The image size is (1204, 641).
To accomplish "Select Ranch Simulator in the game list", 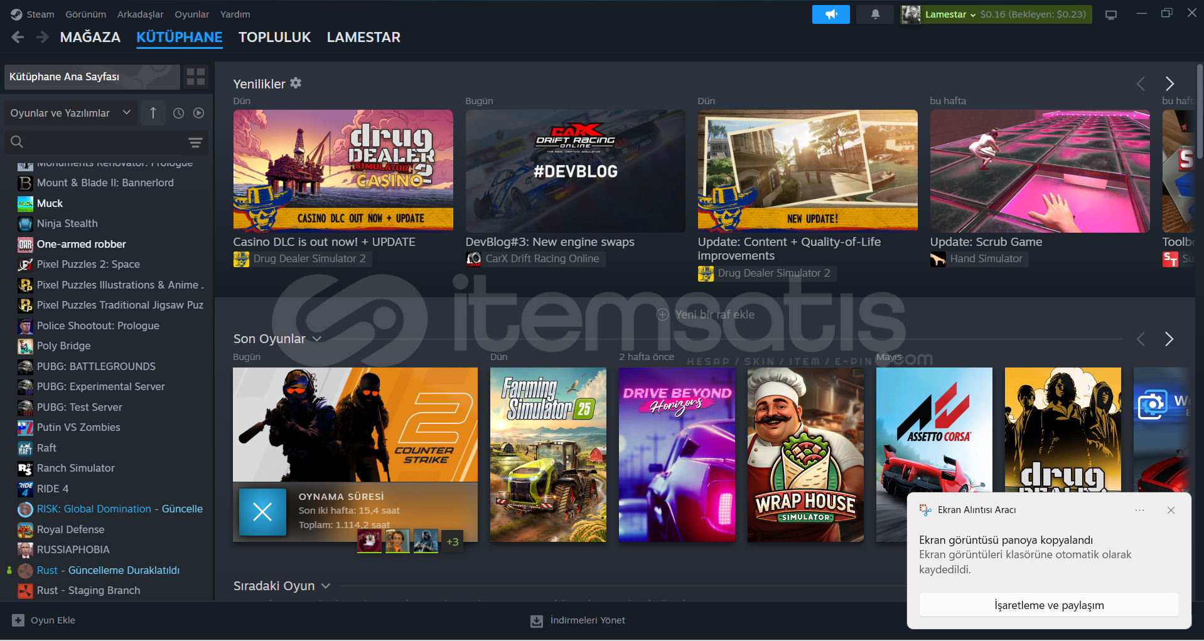I will [76, 468].
